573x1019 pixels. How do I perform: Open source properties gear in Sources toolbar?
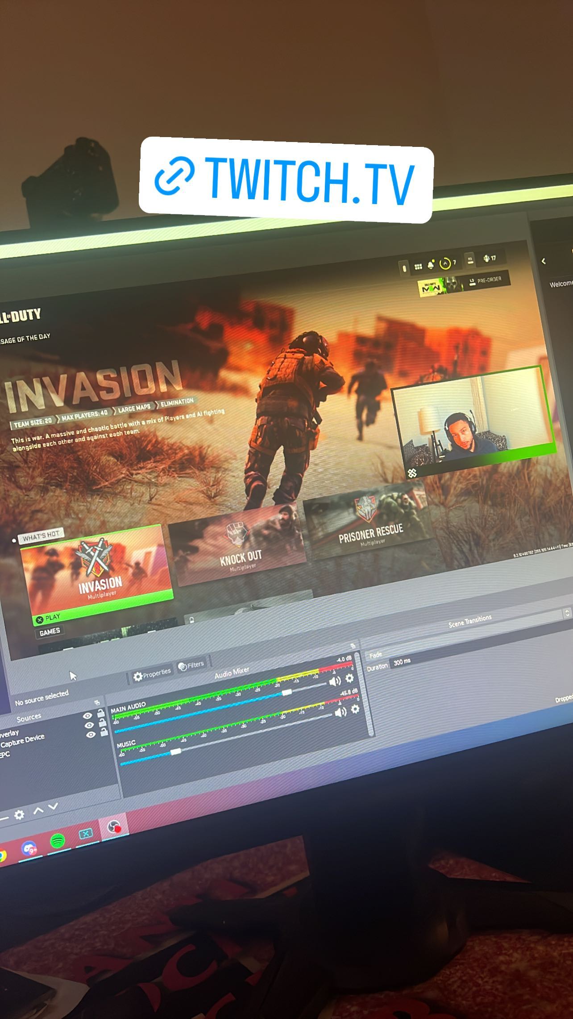coord(19,815)
